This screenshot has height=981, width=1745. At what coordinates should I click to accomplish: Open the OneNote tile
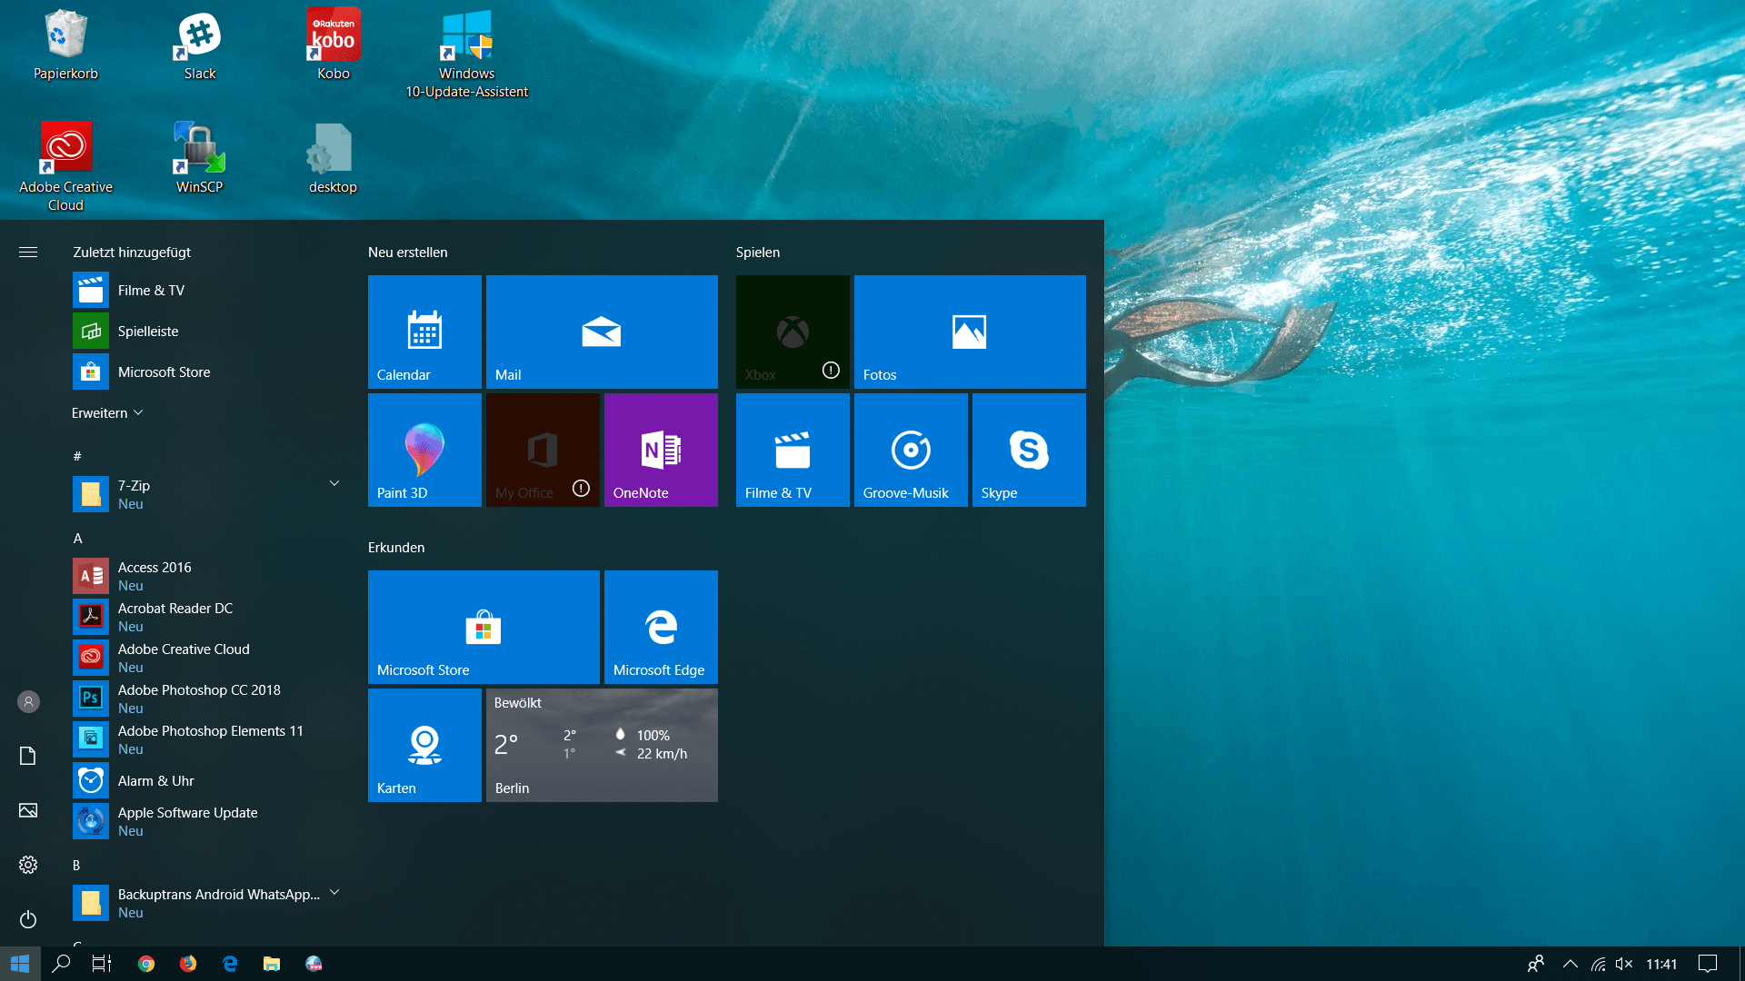[x=661, y=450]
